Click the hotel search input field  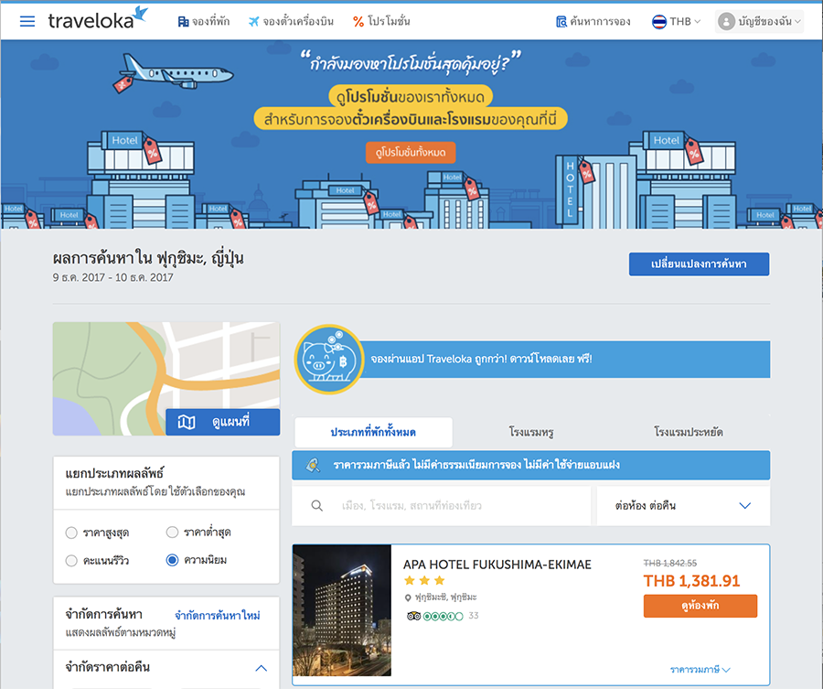tap(442, 506)
